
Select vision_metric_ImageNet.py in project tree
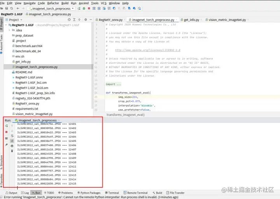coord(34,114)
